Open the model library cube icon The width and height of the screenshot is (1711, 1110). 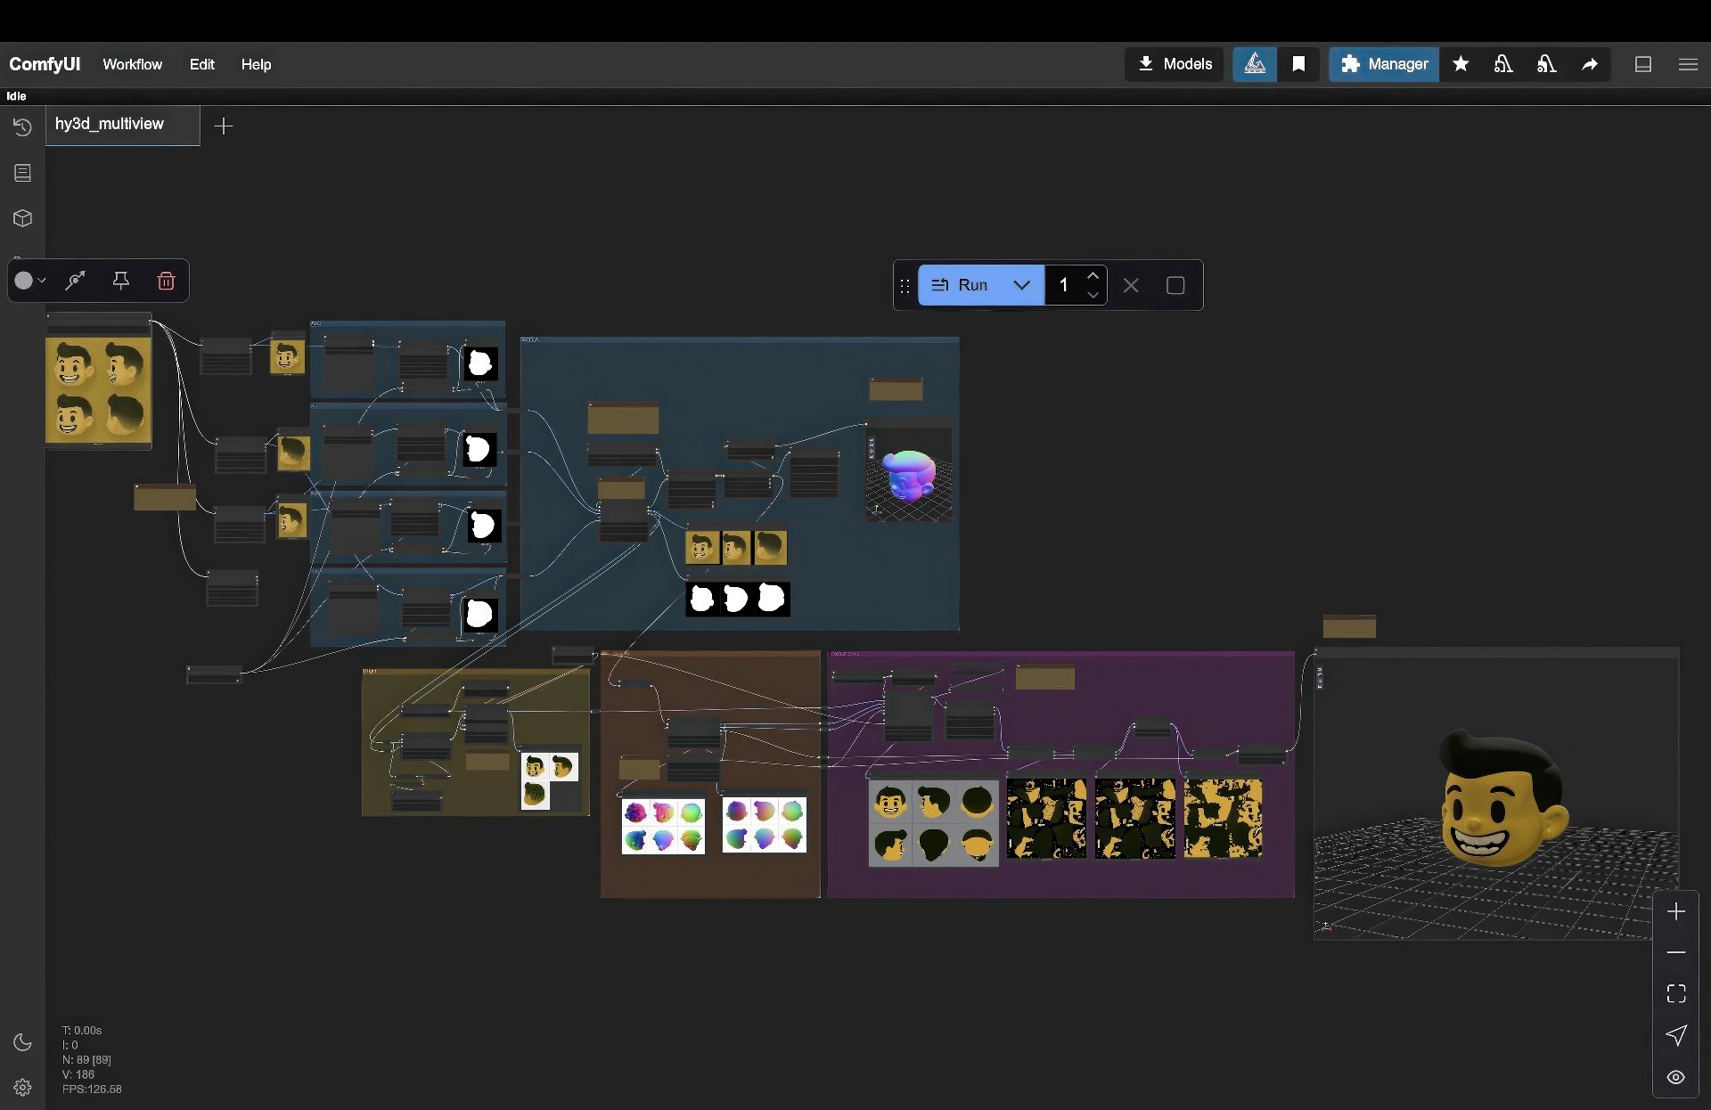[x=22, y=218]
